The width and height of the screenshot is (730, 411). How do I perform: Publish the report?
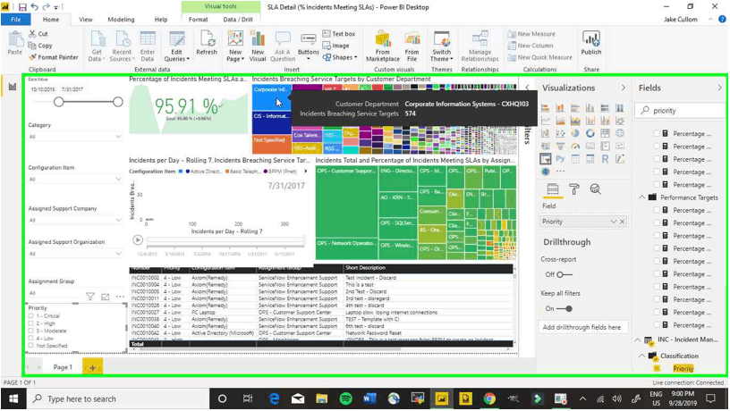[x=591, y=43]
